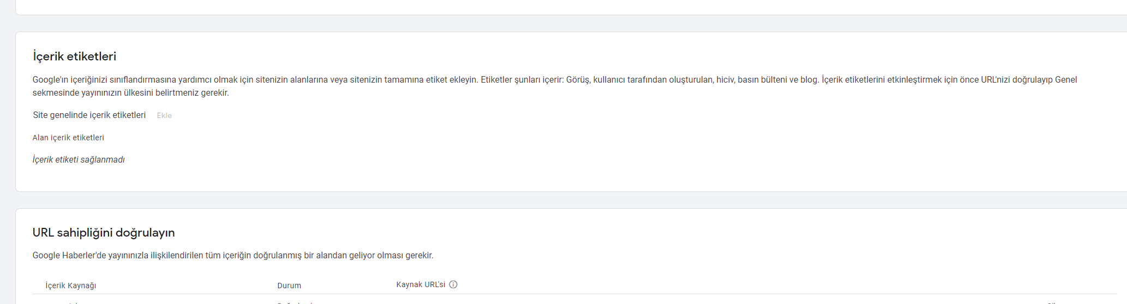The width and height of the screenshot is (1127, 304).
Task: Add site-wide content label via Ekle
Action: [164, 115]
